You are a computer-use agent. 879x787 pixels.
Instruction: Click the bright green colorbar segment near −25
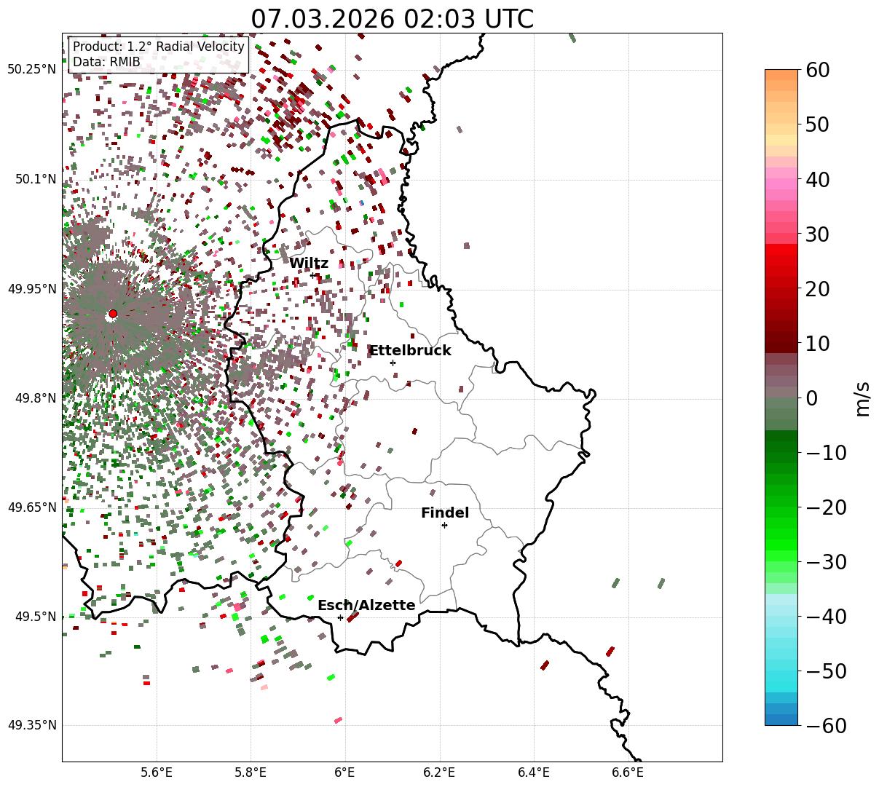(x=781, y=534)
